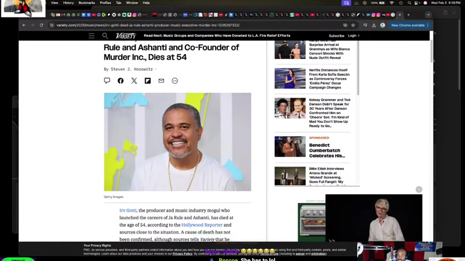The image size is (465, 261).
Task: Click the tracking protection eye icon
Action: pyautogui.click(x=345, y=25)
